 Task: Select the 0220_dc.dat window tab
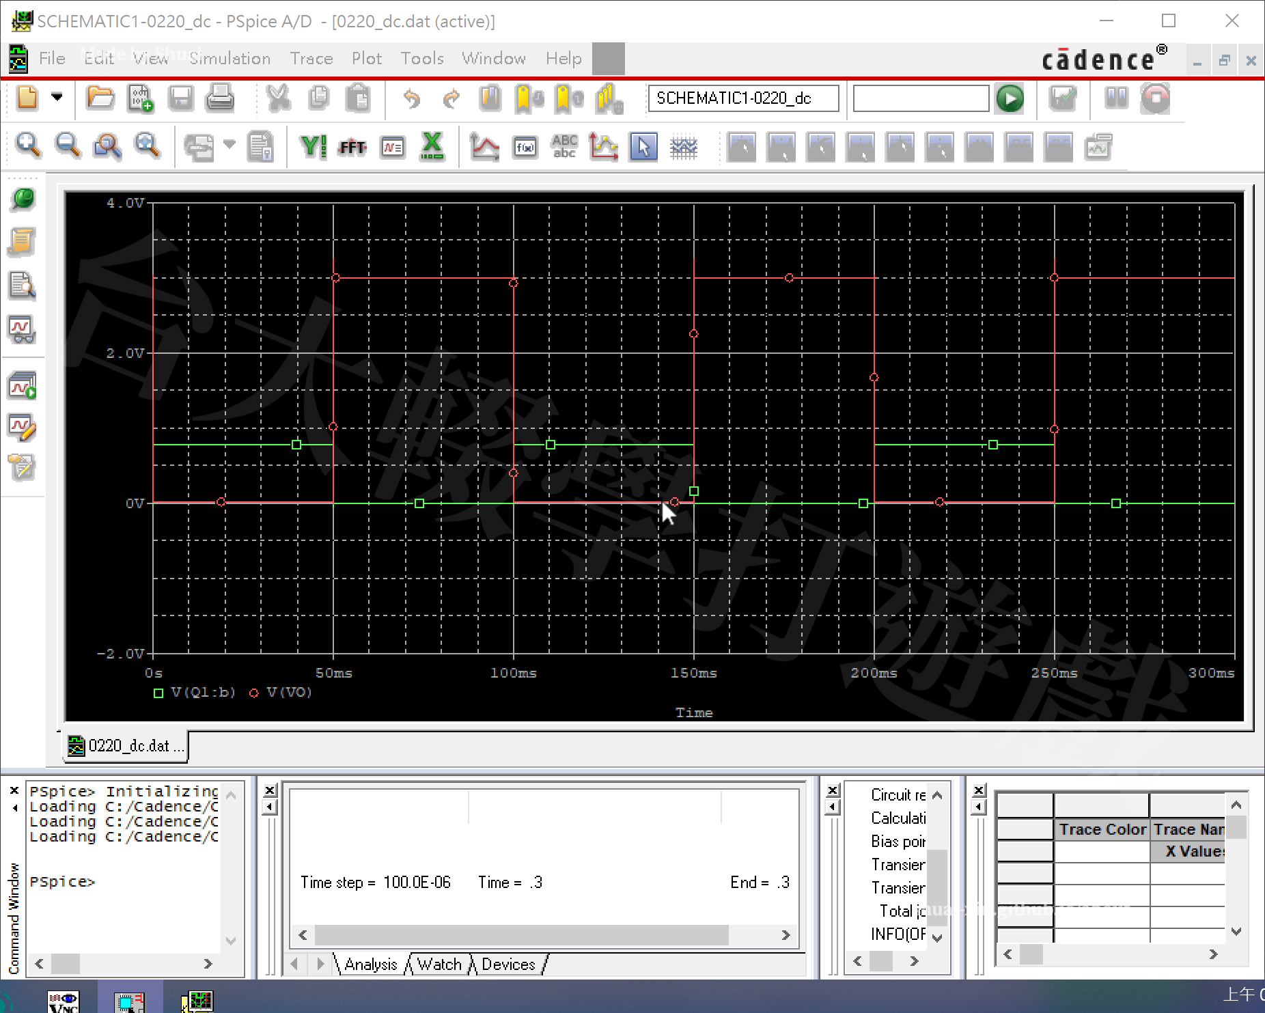coord(127,745)
